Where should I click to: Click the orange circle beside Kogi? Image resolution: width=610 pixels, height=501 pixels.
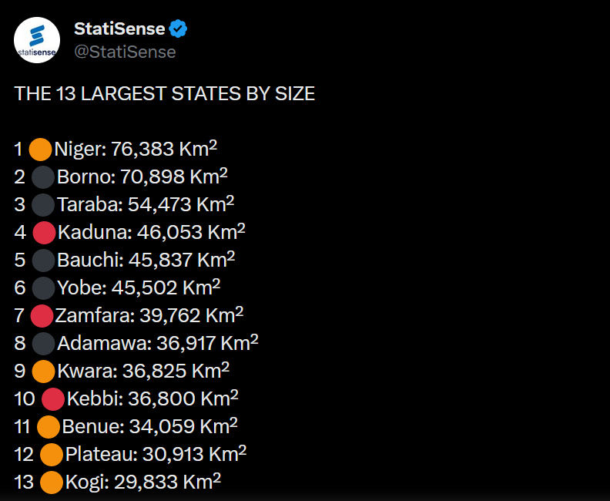click(51, 483)
